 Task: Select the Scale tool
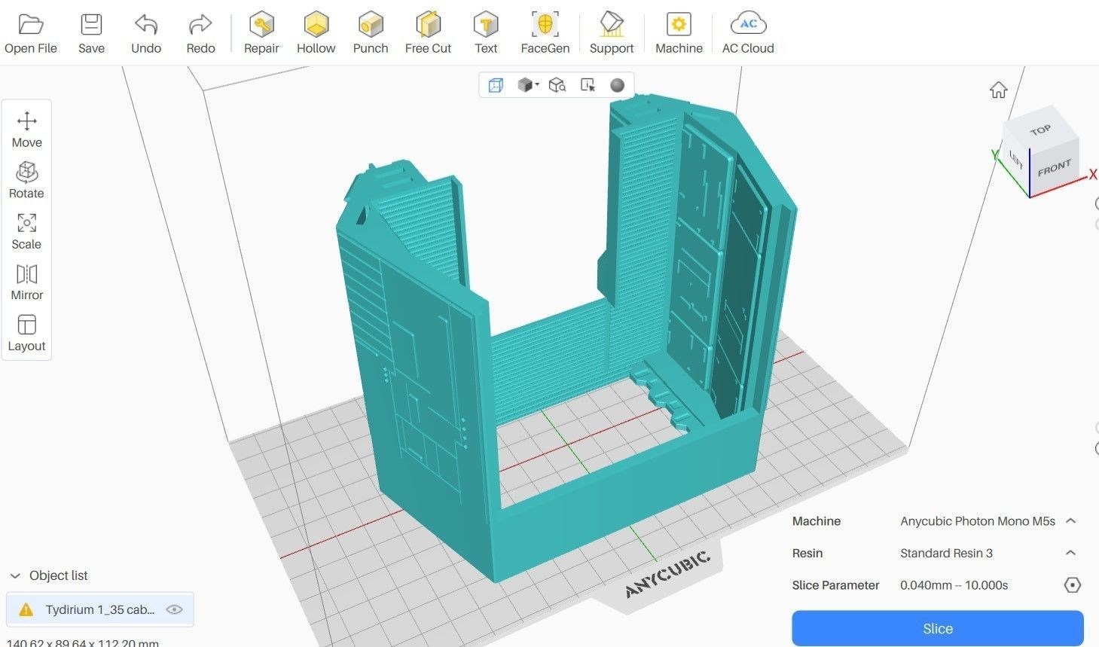(x=27, y=231)
